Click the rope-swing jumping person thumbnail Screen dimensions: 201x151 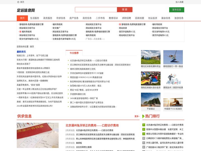coord(173,57)
